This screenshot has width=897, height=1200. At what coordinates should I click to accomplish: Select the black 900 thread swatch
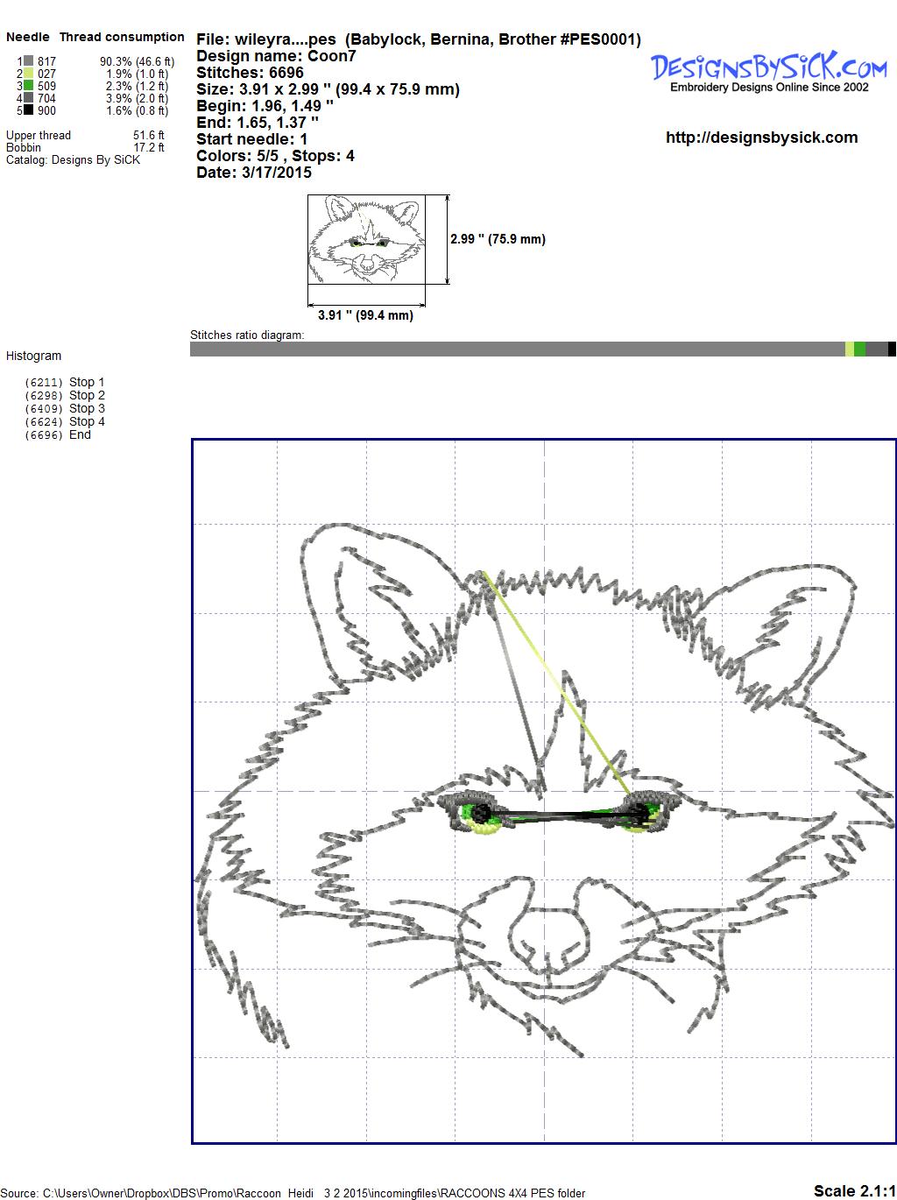coord(29,110)
